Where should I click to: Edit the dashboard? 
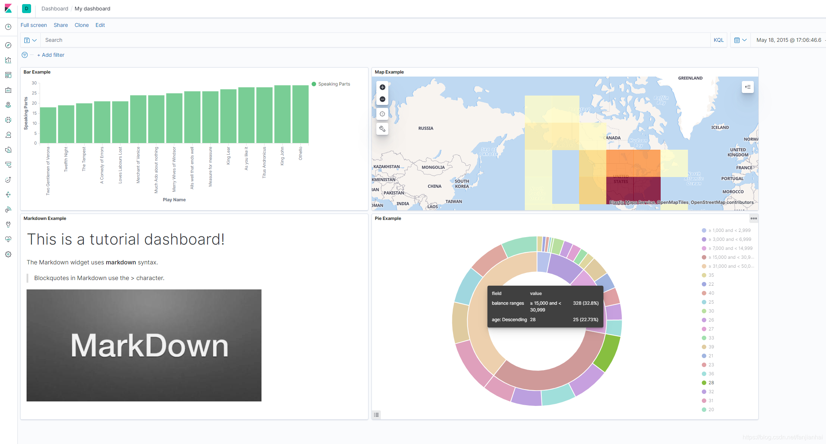pyautogui.click(x=100, y=25)
